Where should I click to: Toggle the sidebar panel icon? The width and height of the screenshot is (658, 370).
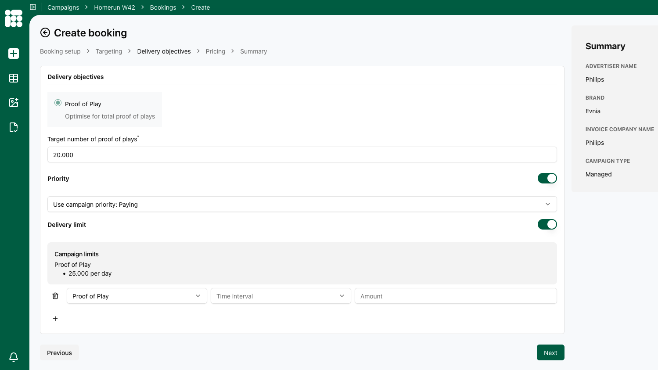pyautogui.click(x=33, y=7)
